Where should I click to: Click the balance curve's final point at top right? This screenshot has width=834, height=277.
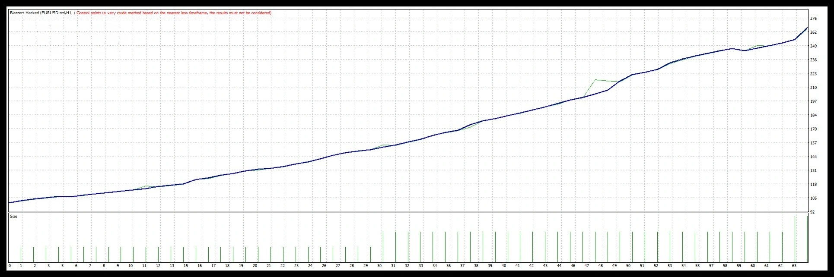[x=807, y=28]
